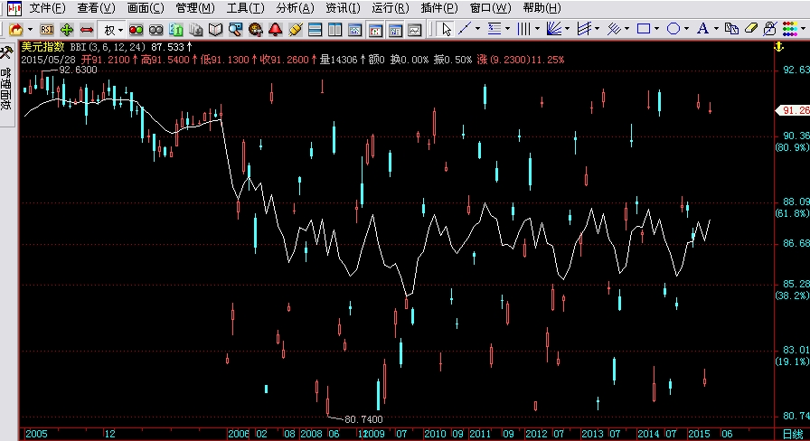
Task: Open the rectangle shape tool dropdown arrow
Action: [656, 29]
